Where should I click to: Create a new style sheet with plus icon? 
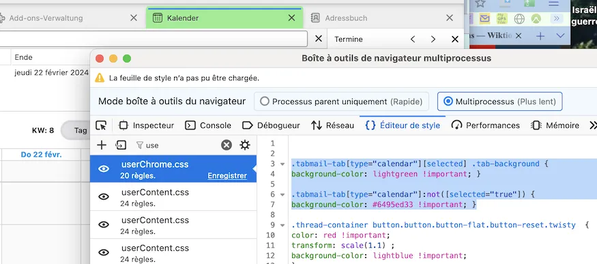102,145
